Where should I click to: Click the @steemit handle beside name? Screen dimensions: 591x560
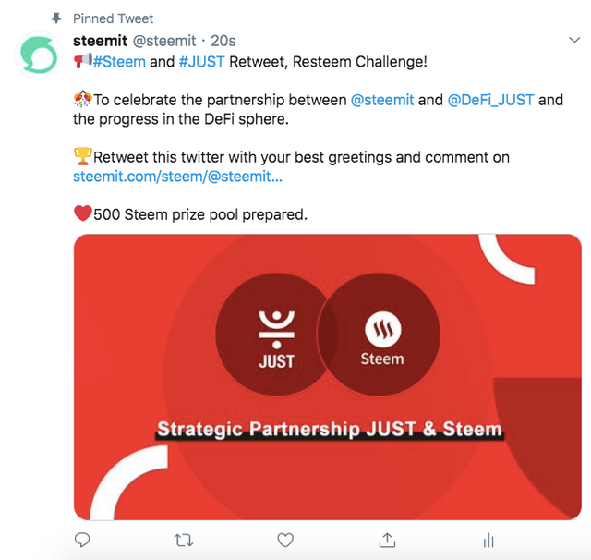[x=164, y=41]
